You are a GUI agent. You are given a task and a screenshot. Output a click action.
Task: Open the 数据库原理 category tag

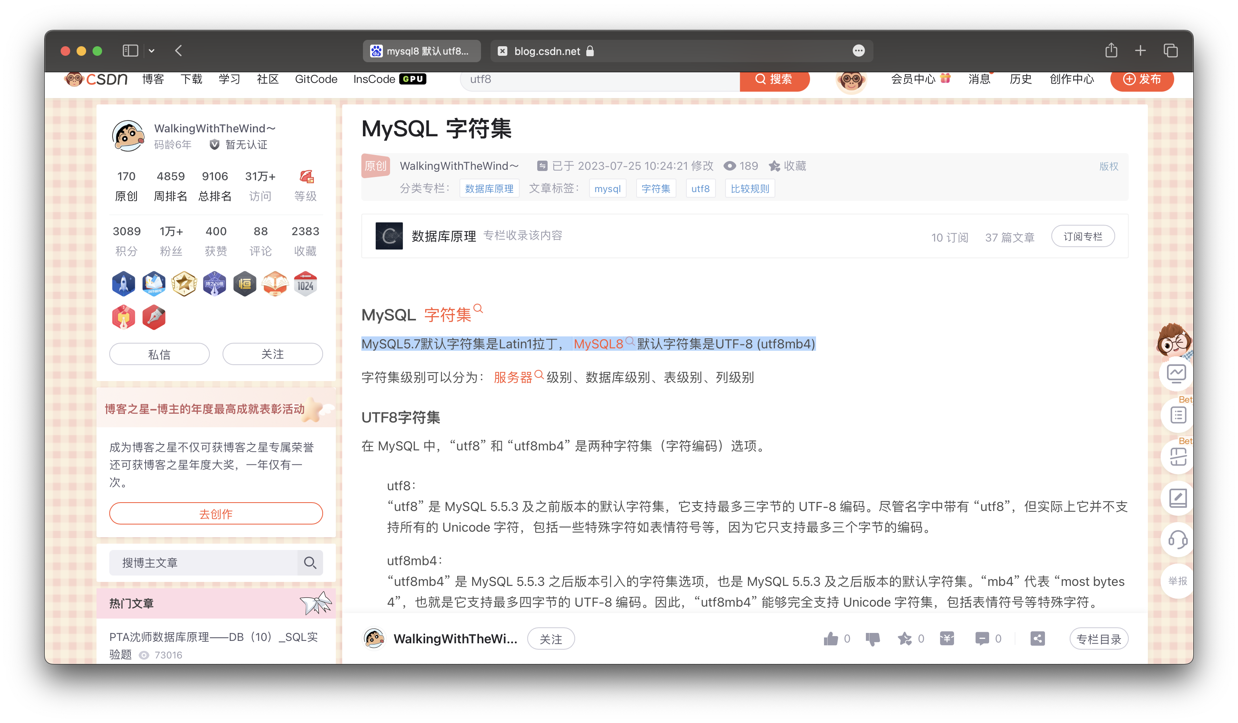489,189
